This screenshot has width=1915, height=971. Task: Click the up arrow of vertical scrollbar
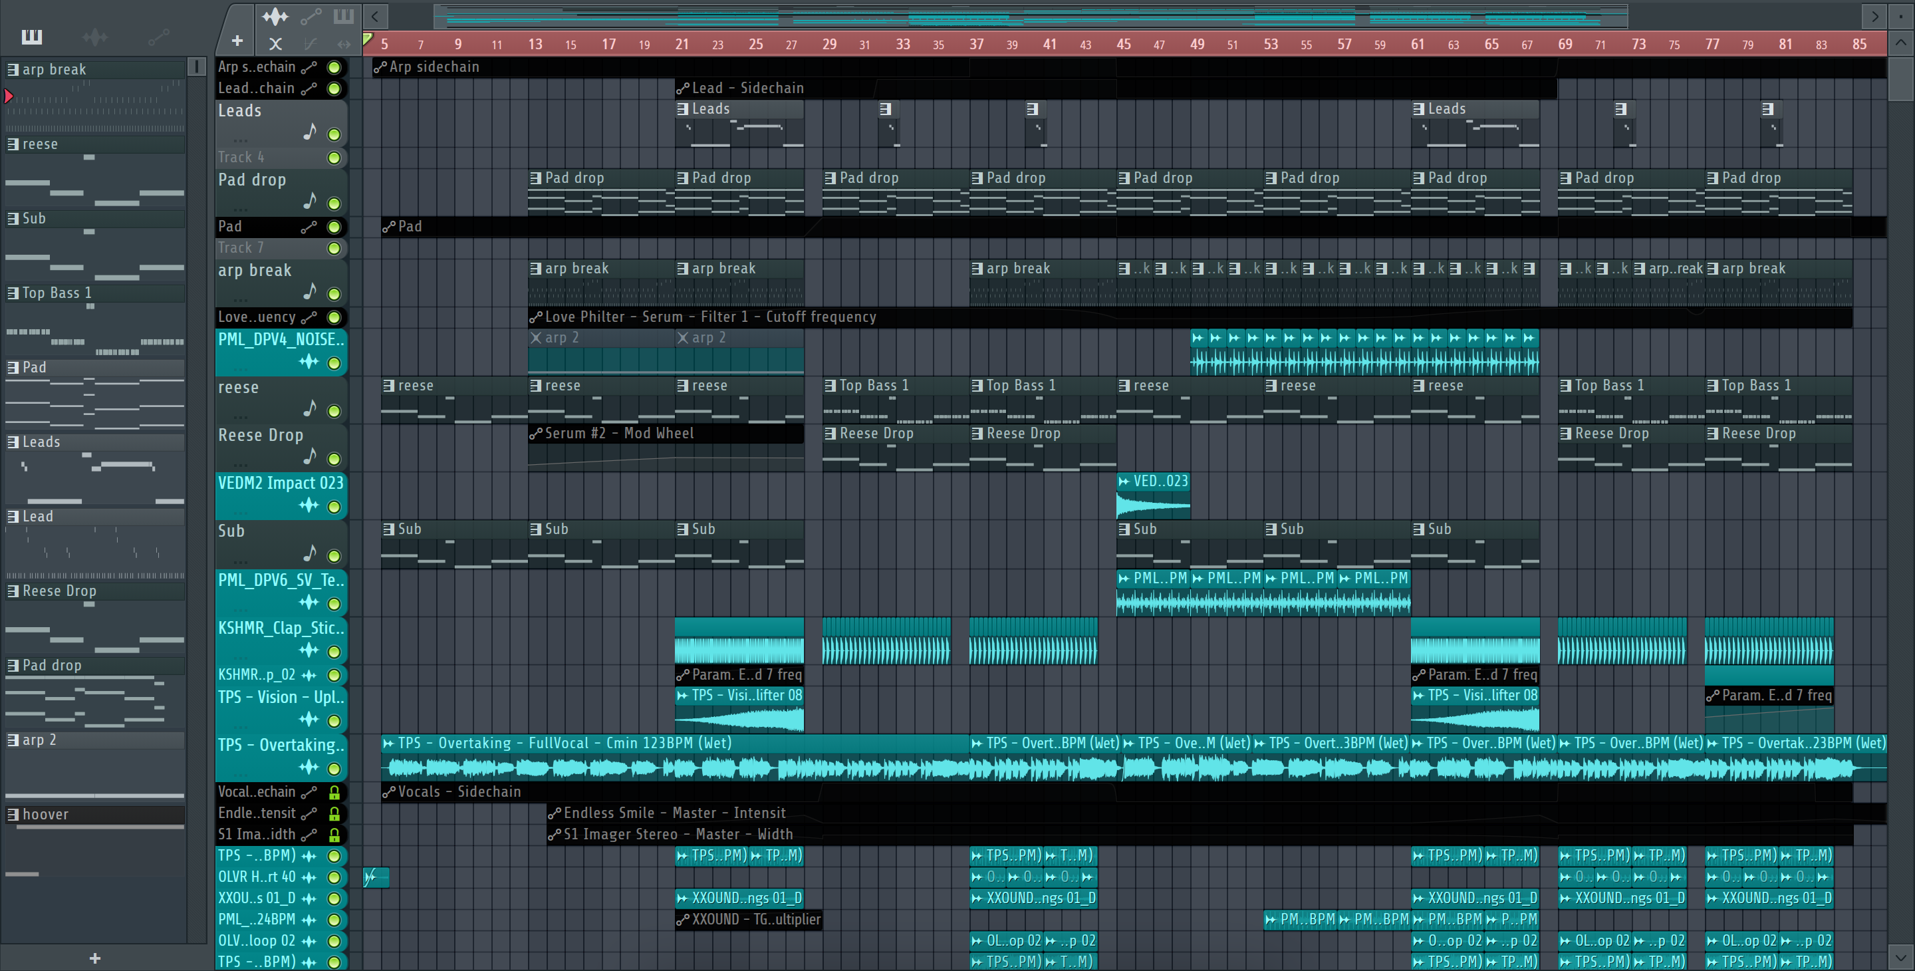click(1900, 43)
